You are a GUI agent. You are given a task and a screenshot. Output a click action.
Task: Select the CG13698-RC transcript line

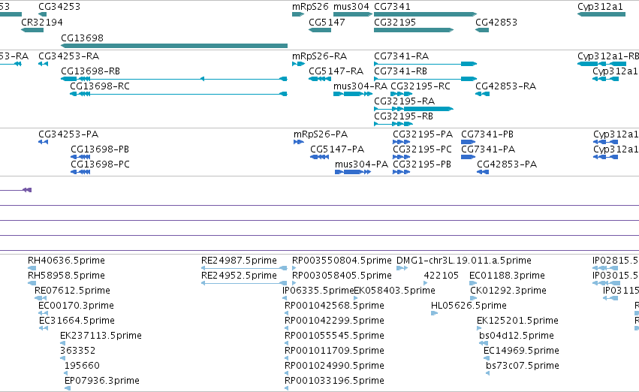coord(179,94)
